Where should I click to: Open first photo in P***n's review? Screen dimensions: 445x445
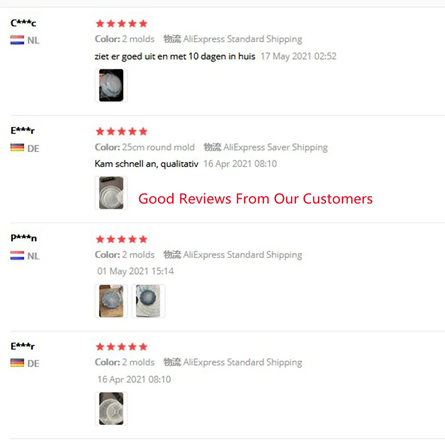pyautogui.click(x=111, y=301)
